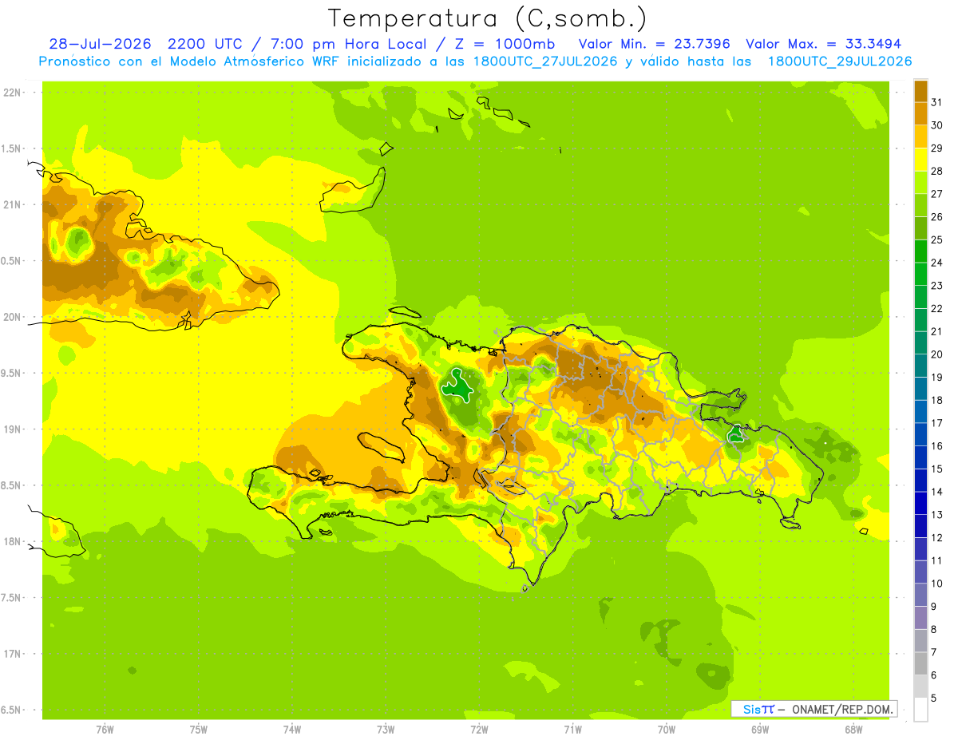The image size is (958, 740).
Task: Click the '74W' longitude label
Action: 292,730
